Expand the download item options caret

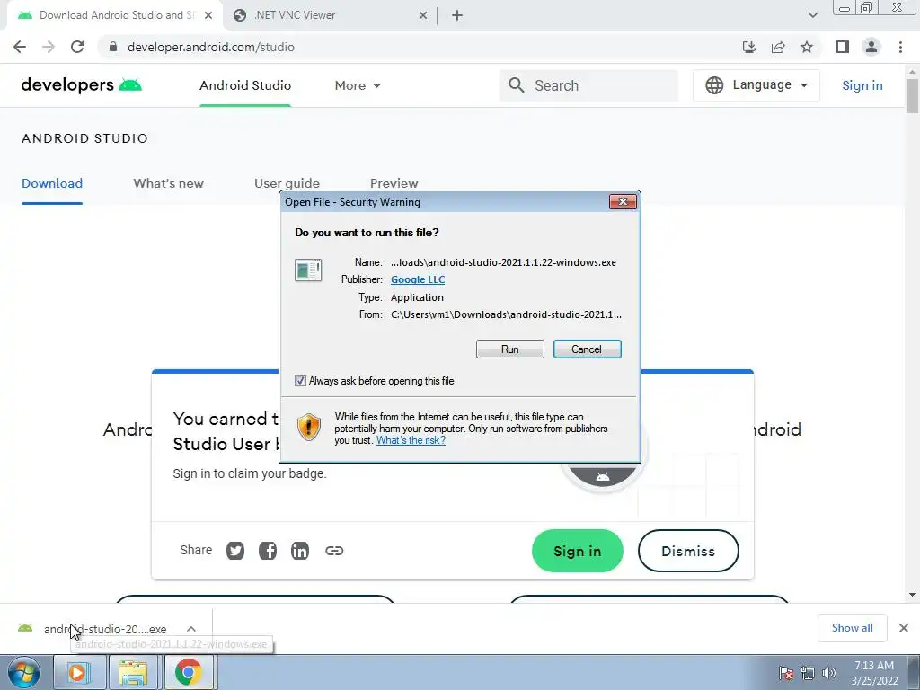click(x=191, y=629)
